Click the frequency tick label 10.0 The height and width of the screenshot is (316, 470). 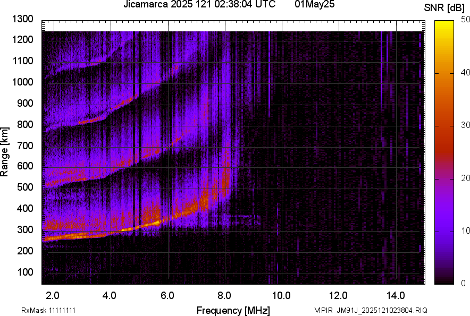click(281, 296)
